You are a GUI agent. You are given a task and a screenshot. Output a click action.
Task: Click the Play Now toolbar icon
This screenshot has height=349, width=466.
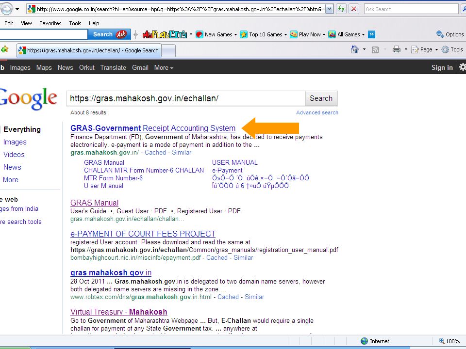[294, 34]
